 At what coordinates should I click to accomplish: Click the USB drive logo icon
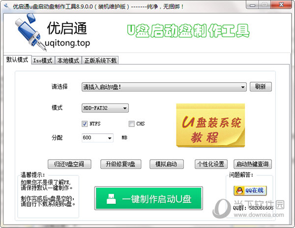pos(30,32)
